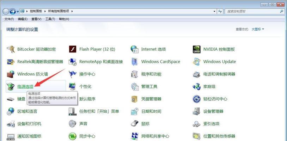Click the Windows Update link text
Screen dimensions: 287x141
[x=219, y=62]
